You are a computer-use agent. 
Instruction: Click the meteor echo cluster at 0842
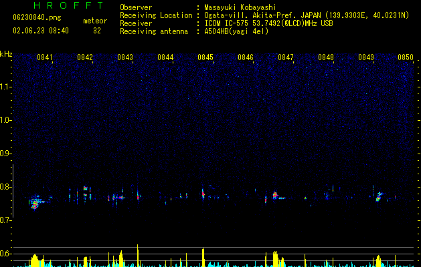[86, 193]
